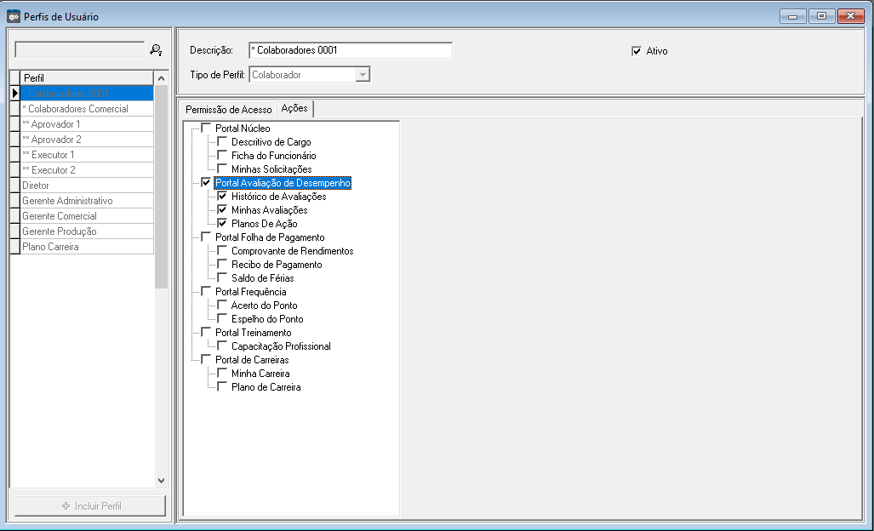Click the Perfis de Usuário window icon
874x531 pixels.
click(x=14, y=16)
